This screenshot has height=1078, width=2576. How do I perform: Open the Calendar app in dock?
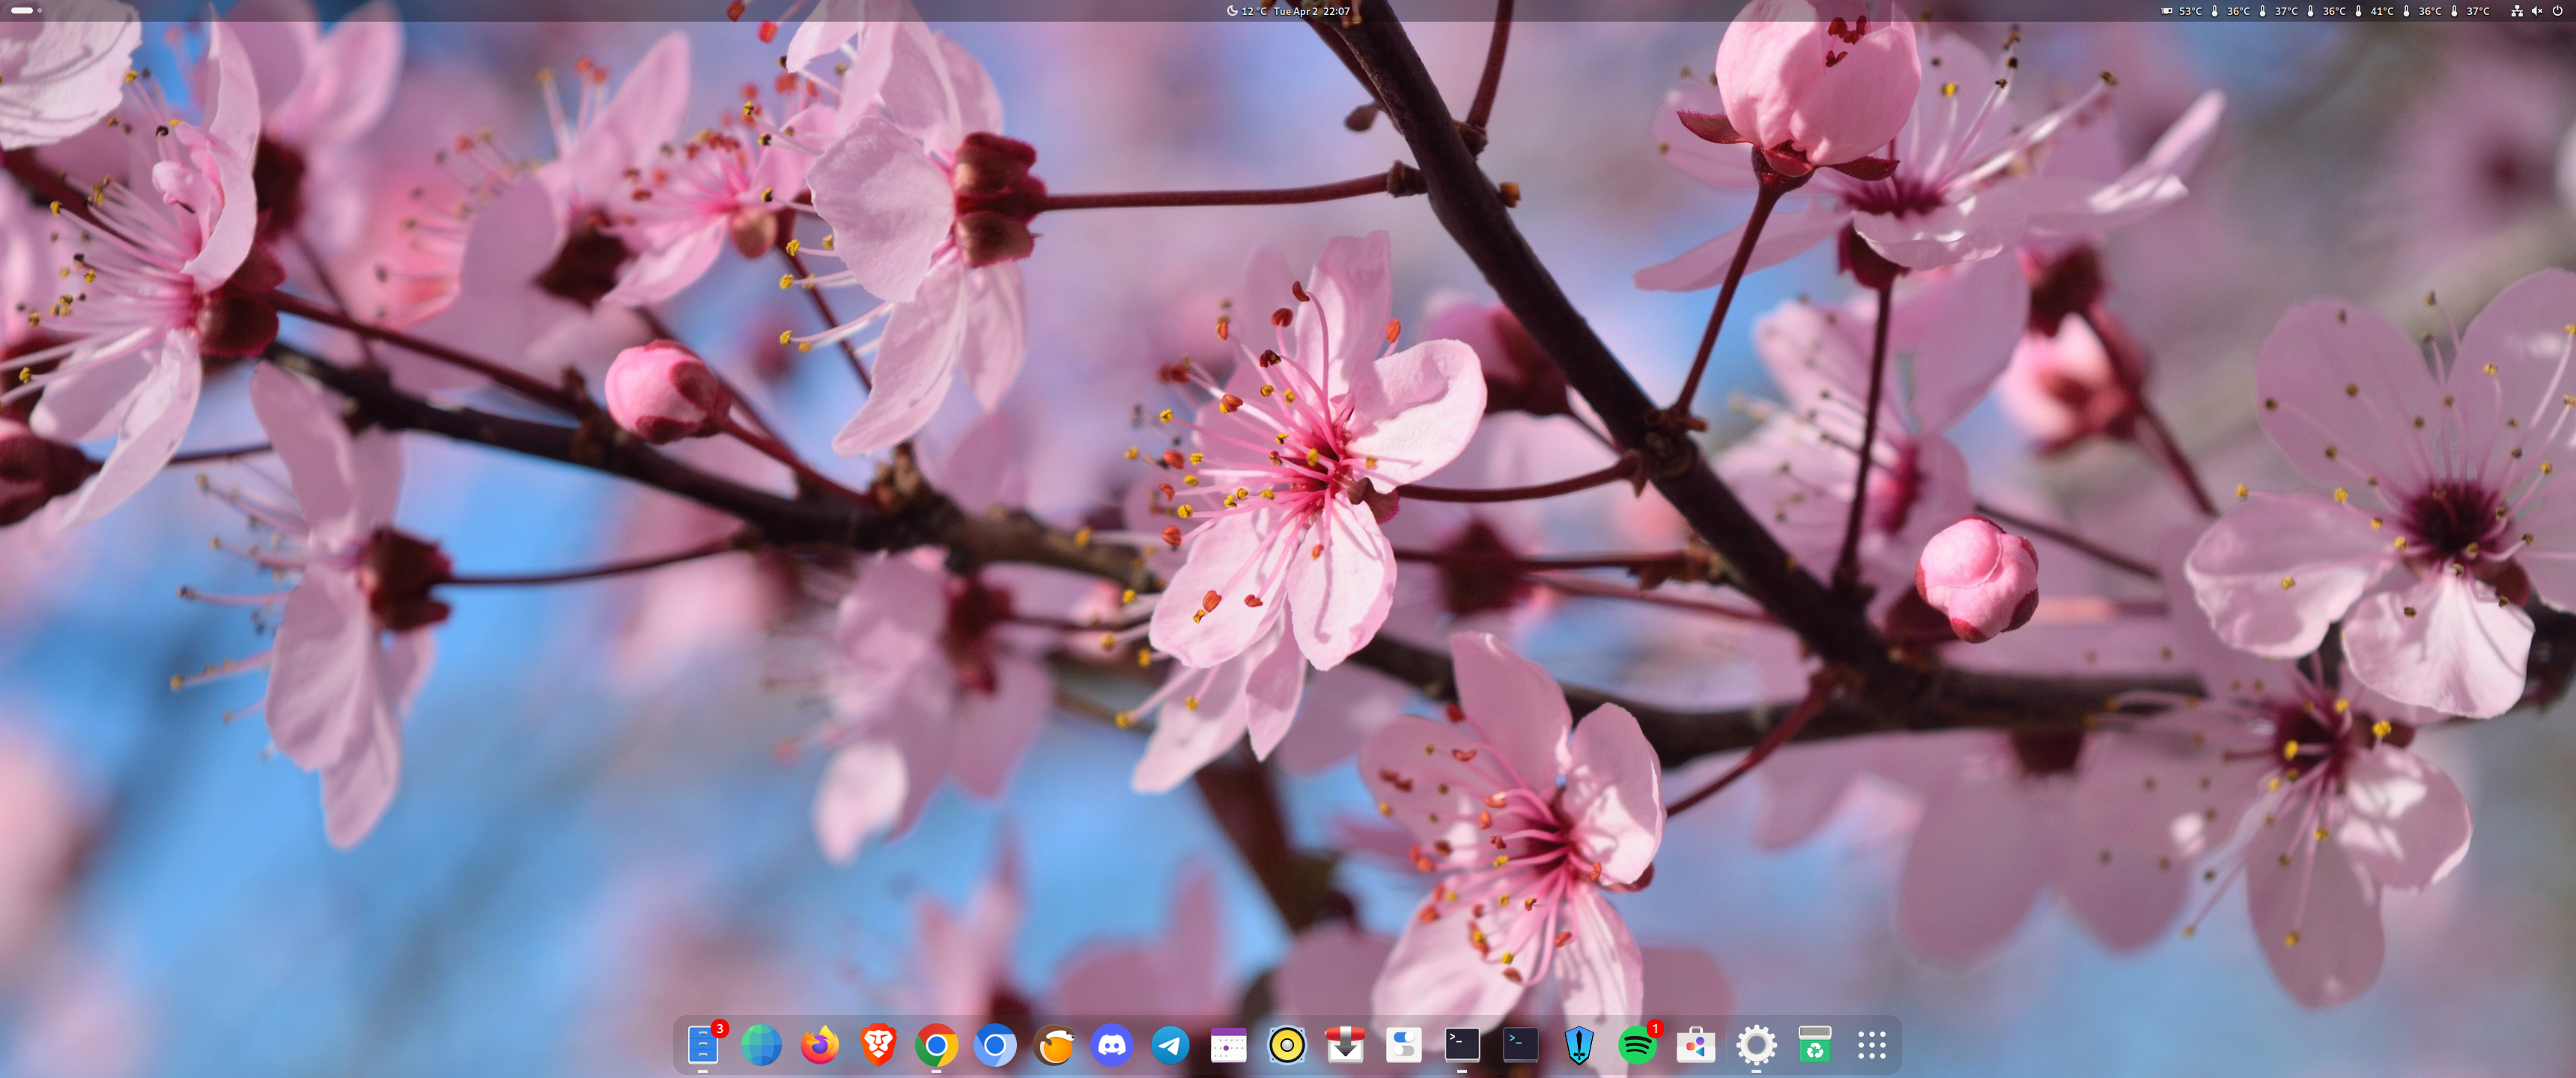(1228, 1045)
